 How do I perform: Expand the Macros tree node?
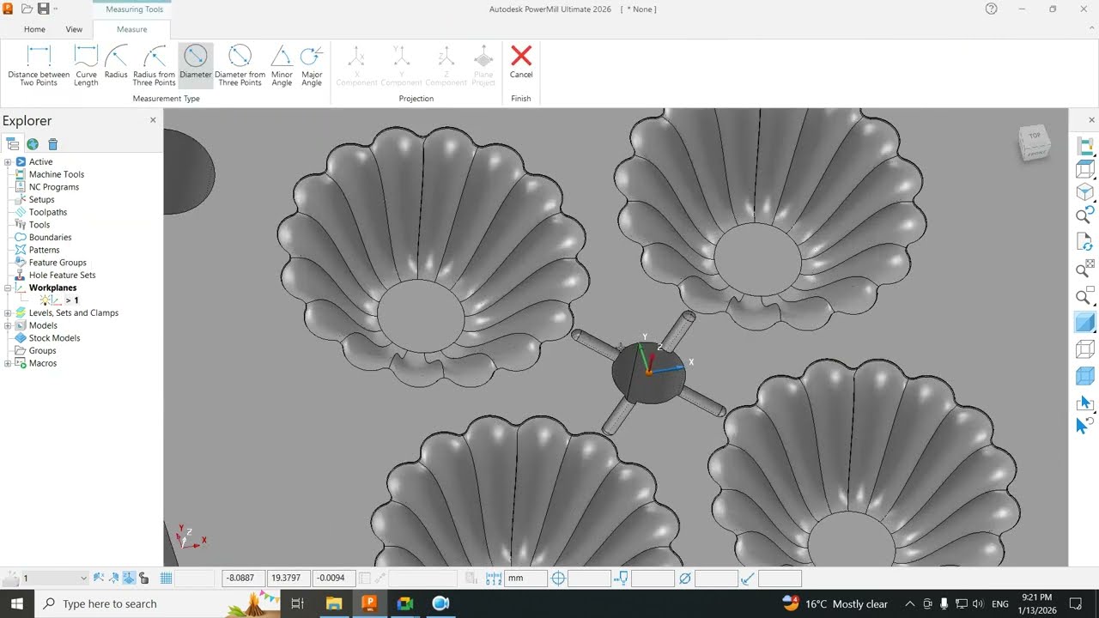tap(8, 363)
